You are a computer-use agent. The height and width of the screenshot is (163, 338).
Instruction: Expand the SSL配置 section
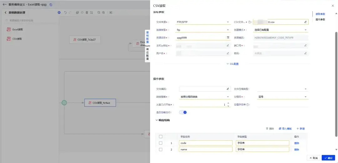tap(232, 64)
